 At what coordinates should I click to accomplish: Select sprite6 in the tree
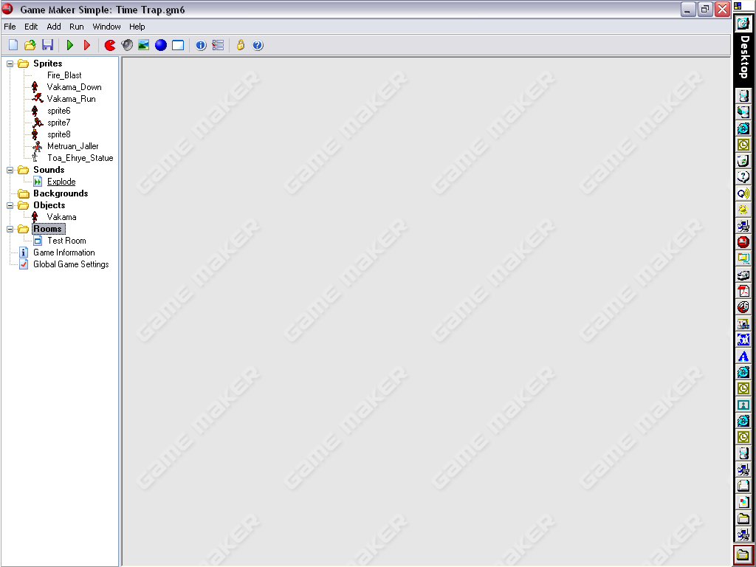59,111
